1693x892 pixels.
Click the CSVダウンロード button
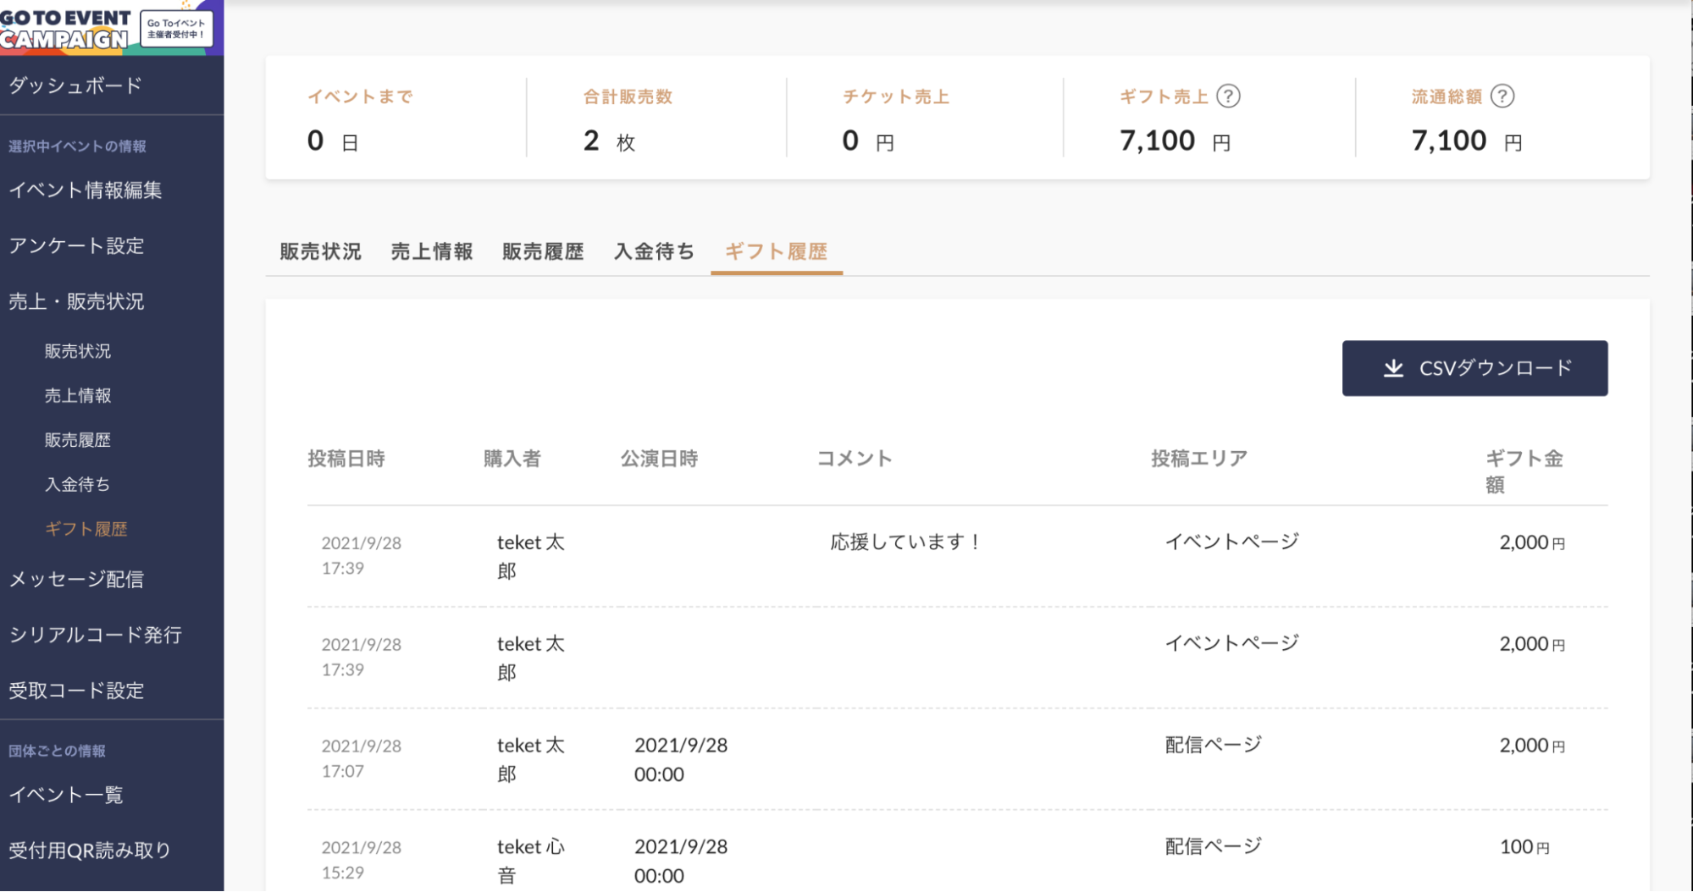coord(1474,368)
